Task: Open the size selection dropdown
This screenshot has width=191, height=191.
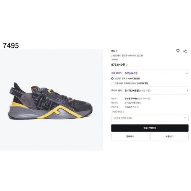Action: click(150, 118)
